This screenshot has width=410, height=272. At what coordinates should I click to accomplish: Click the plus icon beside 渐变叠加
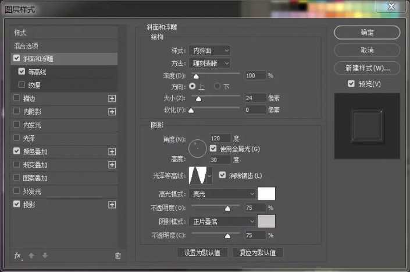pyautogui.click(x=112, y=165)
